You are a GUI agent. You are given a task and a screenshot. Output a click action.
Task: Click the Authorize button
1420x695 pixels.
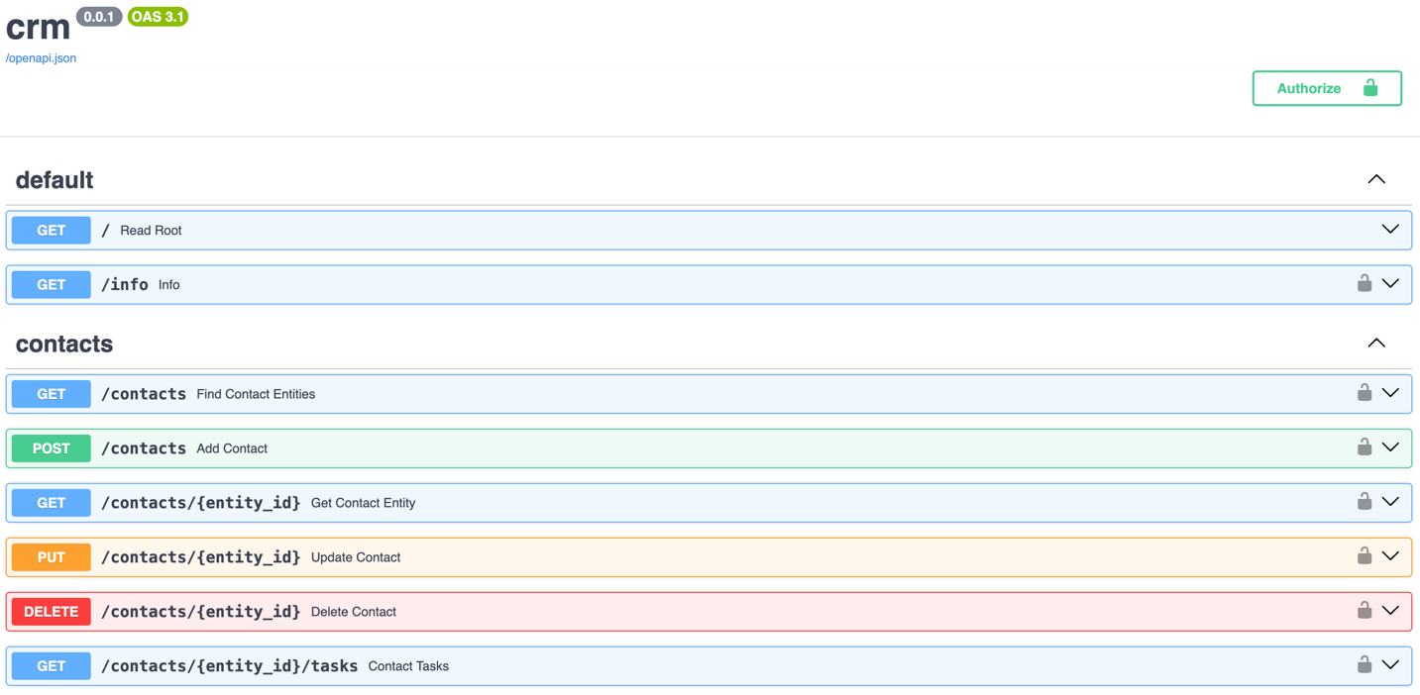(x=1327, y=88)
